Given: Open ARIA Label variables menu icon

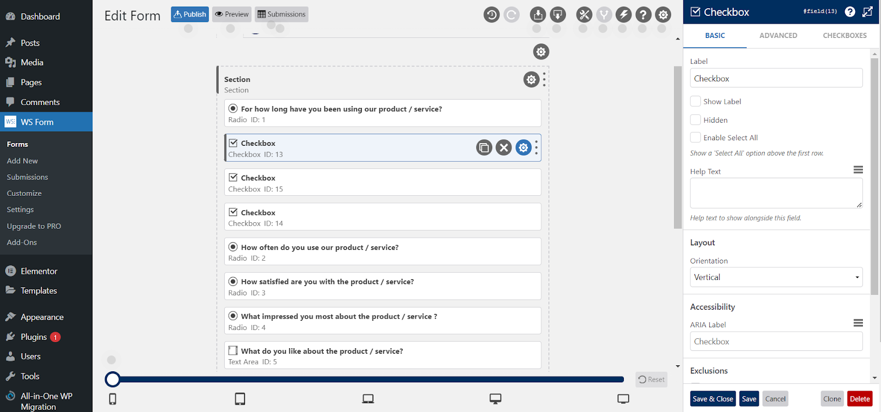Looking at the screenshot, I should [x=858, y=323].
